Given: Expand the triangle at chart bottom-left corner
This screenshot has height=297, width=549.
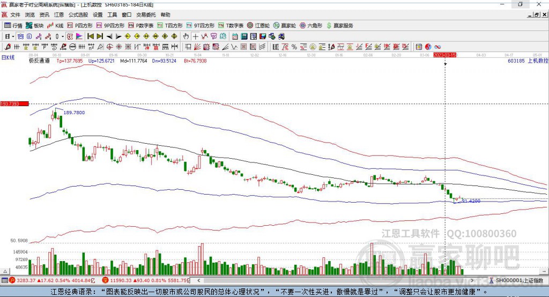Looking at the screenshot, I should point(5,271).
